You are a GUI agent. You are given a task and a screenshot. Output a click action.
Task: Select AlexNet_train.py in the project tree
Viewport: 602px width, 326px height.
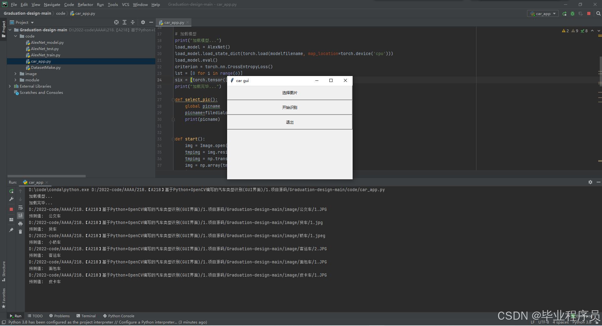pos(45,55)
